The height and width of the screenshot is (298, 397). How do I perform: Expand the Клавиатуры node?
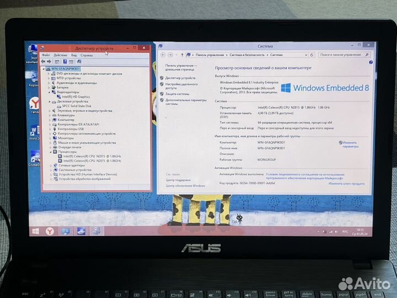point(50,115)
